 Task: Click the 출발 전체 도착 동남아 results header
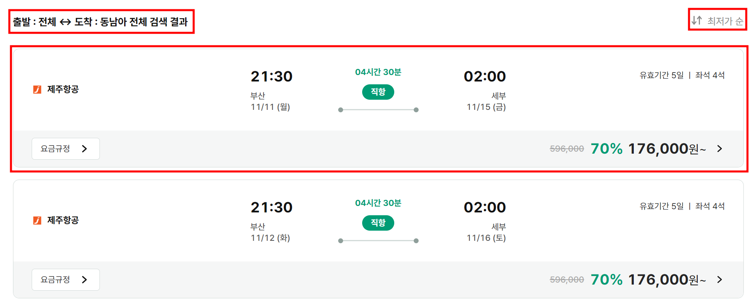tap(102, 22)
